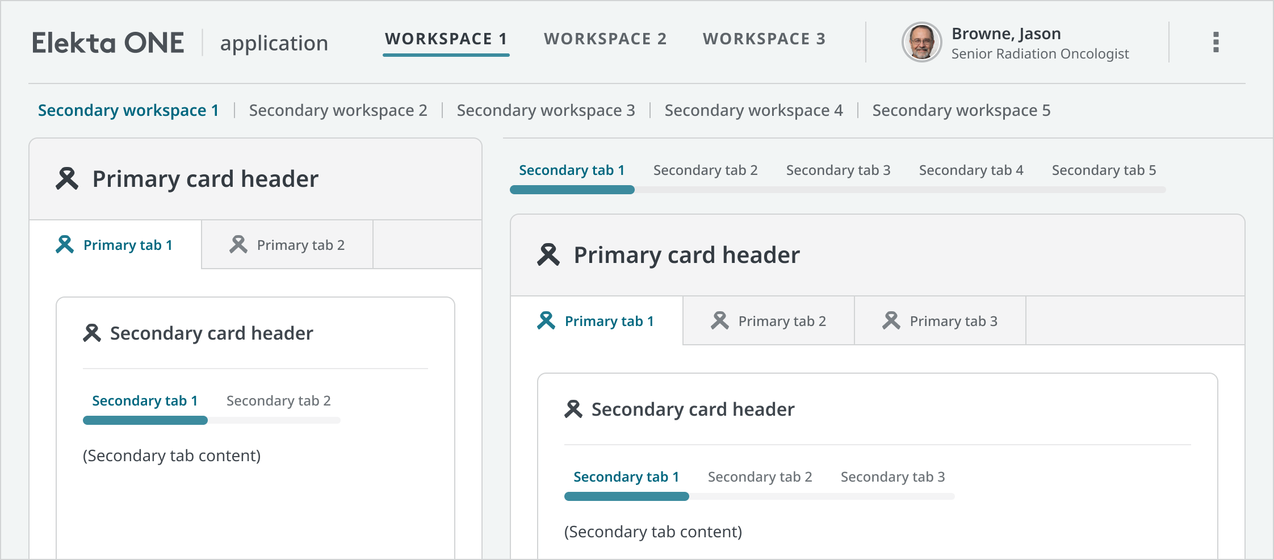Select the ribbon icon beside Primary tab 3

891,320
